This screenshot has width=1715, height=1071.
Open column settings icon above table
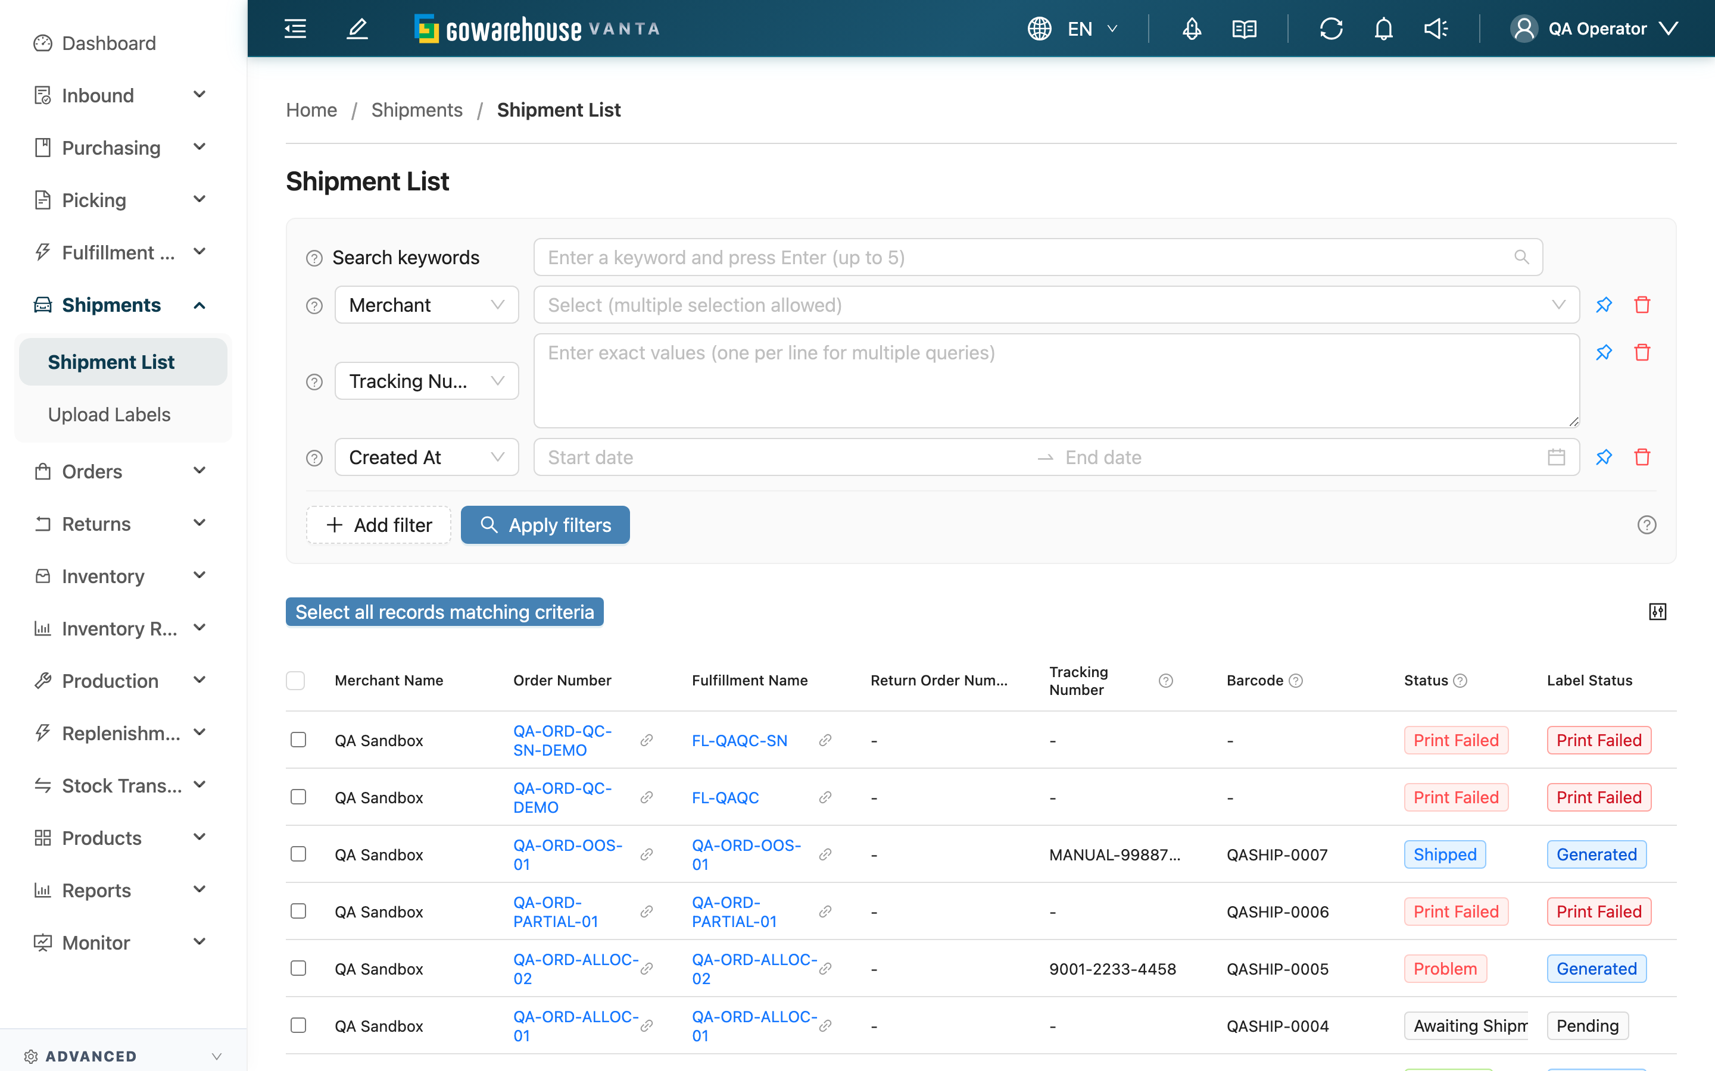click(x=1657, y=611)
